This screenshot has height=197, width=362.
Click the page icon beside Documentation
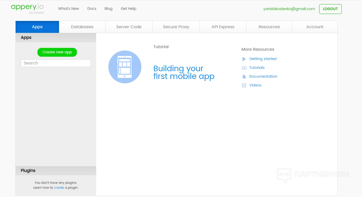(x=244, y=77)
